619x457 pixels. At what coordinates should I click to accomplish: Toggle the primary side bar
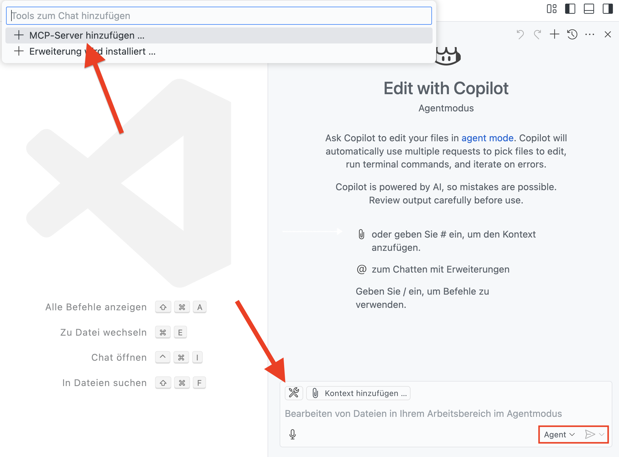[x=570, y=9]
